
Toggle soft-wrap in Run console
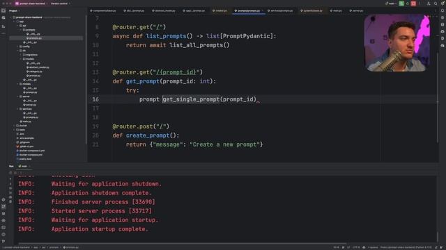[10, 188]
